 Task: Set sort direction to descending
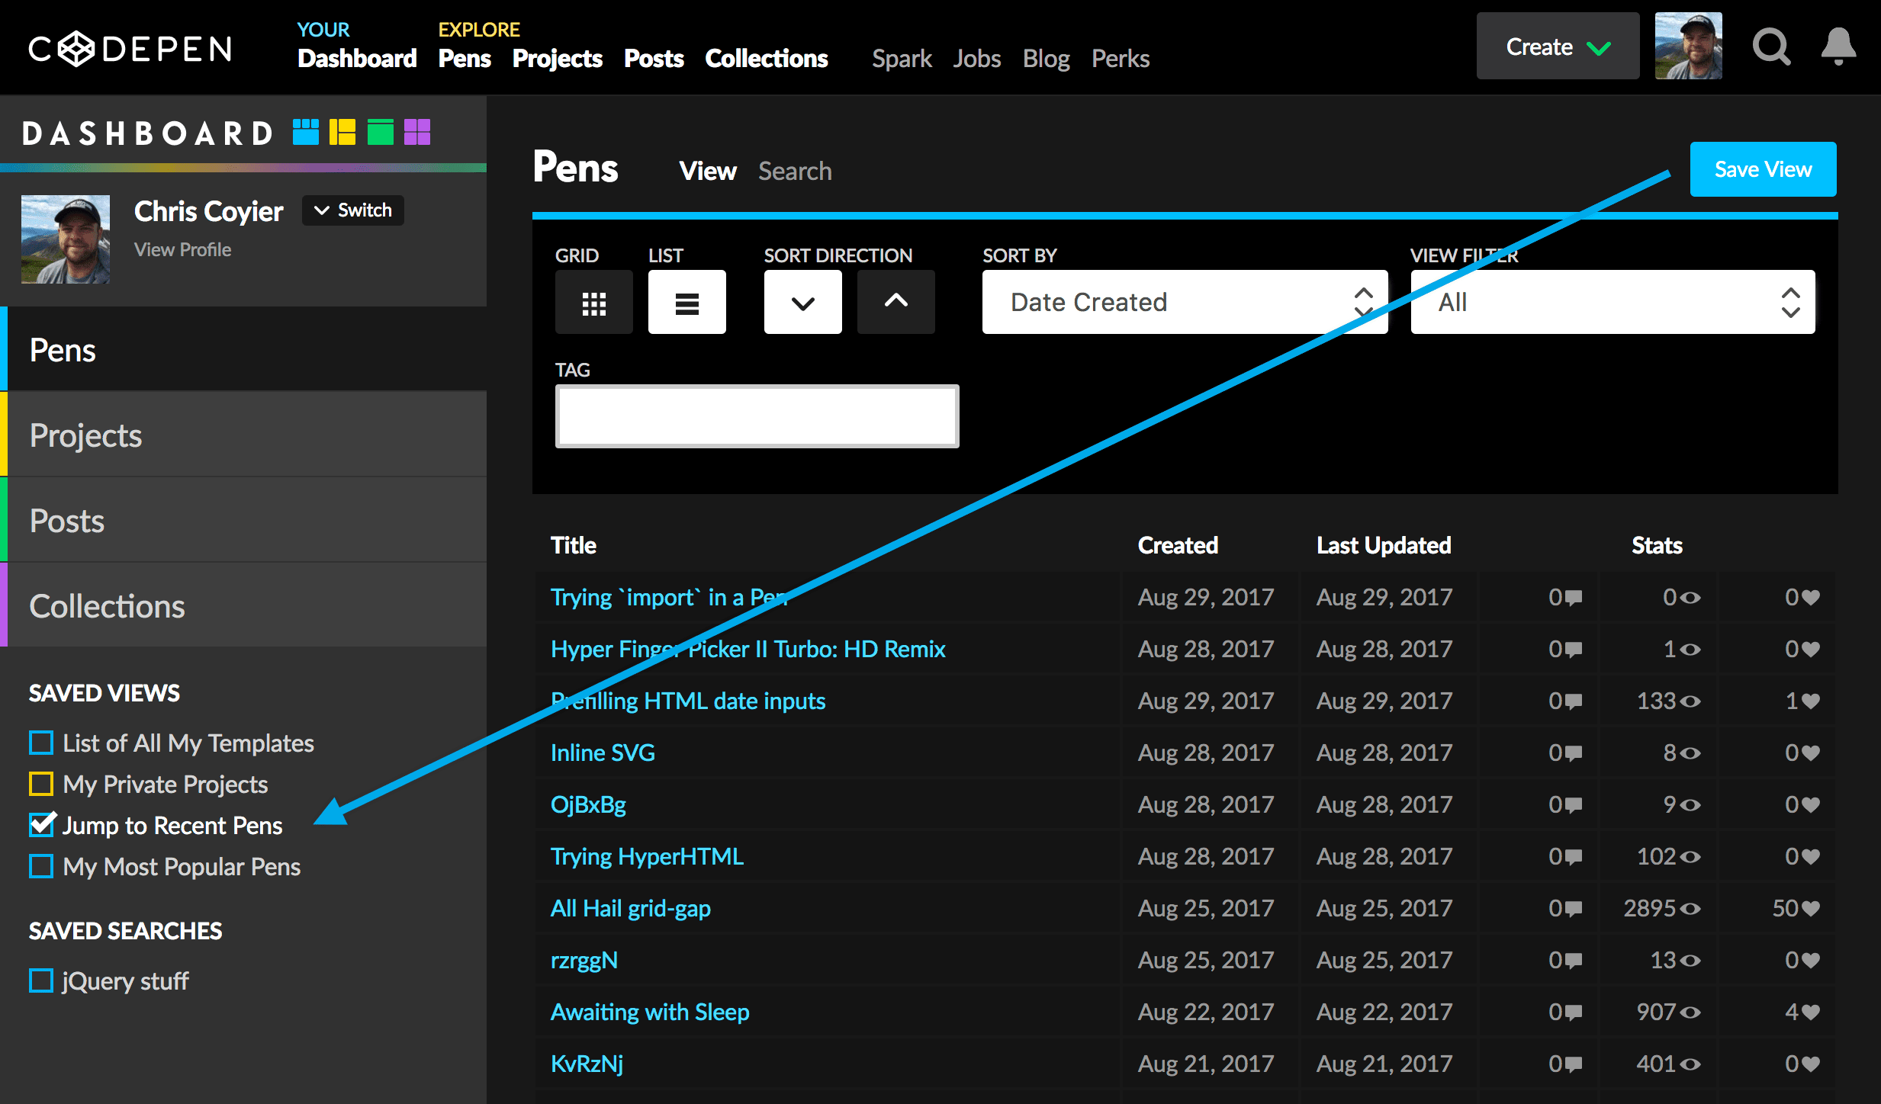click(x=803, y=302)
